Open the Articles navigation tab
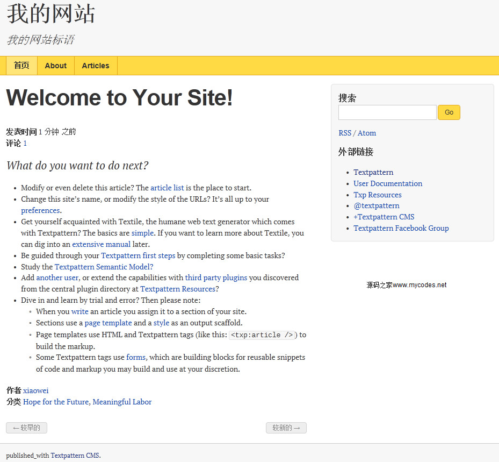The width and height of the screenshot is (499, 462). point(96,66)
